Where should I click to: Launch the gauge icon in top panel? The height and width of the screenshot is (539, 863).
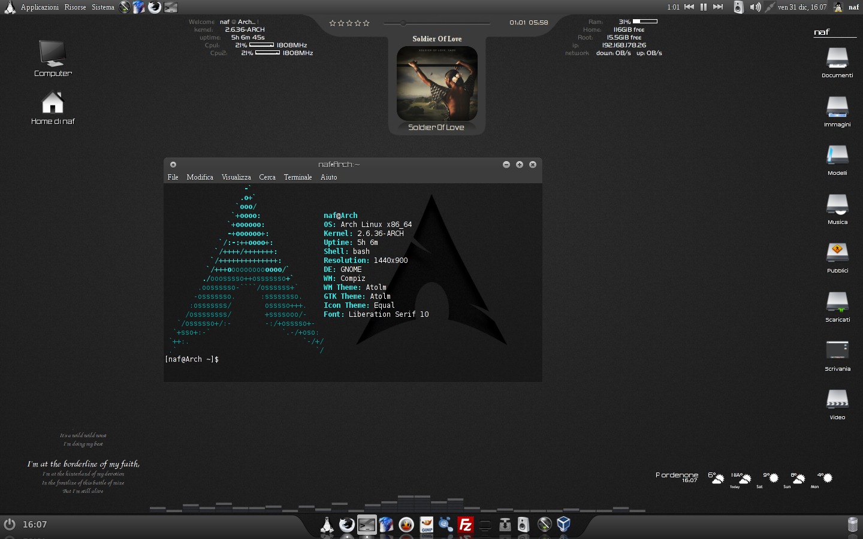click(125, 7)
